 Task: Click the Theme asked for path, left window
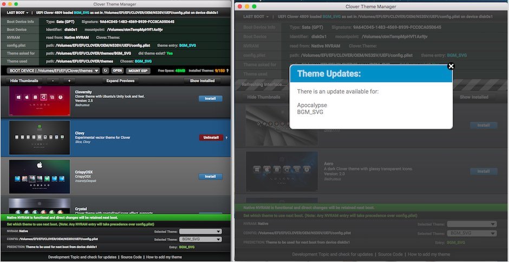(x=93, y=53)
